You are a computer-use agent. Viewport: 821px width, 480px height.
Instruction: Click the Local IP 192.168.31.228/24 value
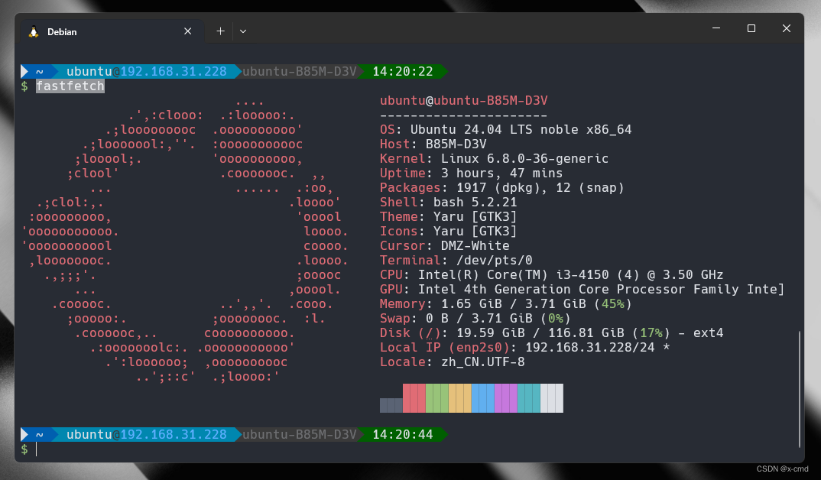coord(590,348)
